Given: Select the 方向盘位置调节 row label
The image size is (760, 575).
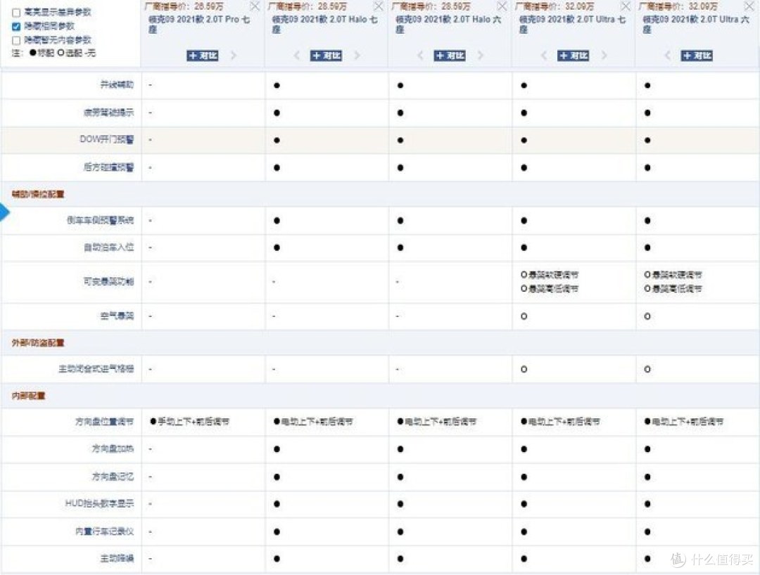Looking at the screenshot, I should [x=104, y=422].
